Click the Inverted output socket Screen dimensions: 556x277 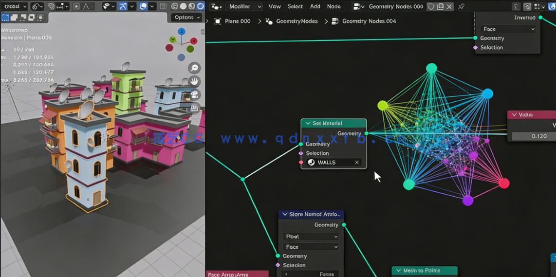click(540, 18)
